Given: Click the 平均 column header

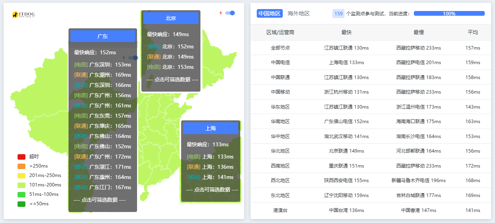Looking at the screenshot, I should pos(473,32).
